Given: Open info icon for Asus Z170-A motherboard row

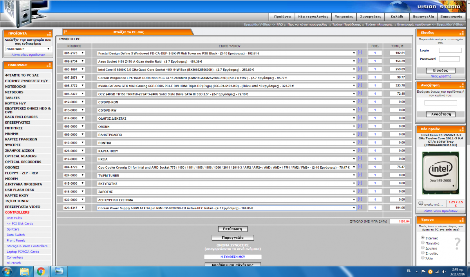Looking at the screenshot, I should pos(360,61).
